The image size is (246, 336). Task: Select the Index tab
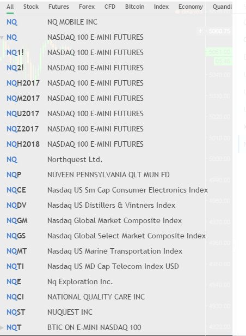(161, 7)
